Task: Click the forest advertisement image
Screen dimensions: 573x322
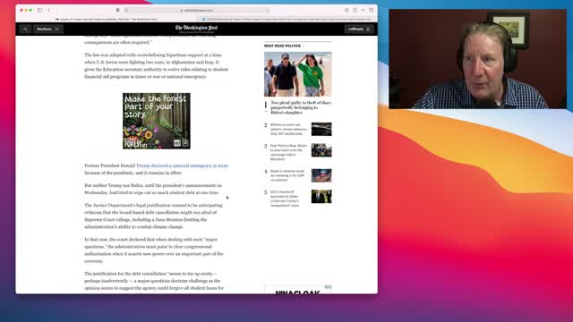Action: click(157, 121)
